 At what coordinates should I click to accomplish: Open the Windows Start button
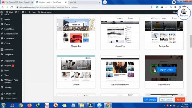3,105
